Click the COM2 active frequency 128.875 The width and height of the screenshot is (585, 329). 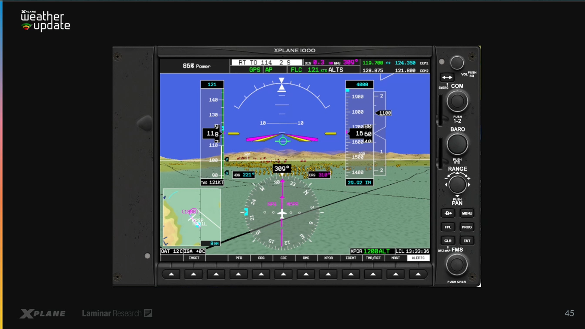373,70
